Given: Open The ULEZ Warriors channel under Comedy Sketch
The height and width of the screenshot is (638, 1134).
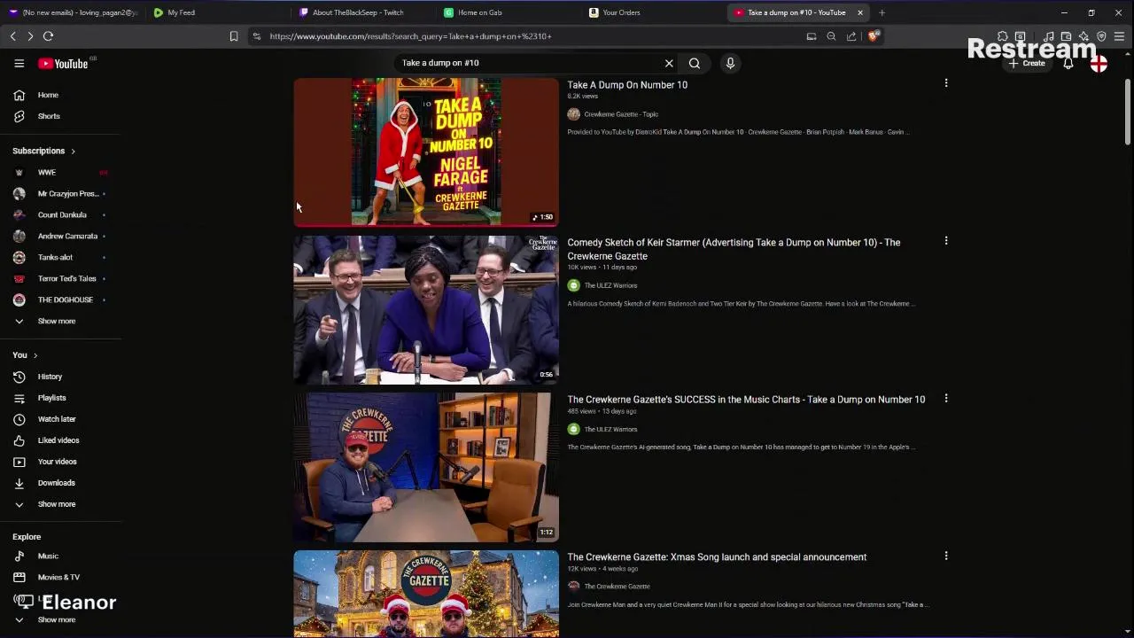Looking at the screenshot, I should tap(610, 285).
